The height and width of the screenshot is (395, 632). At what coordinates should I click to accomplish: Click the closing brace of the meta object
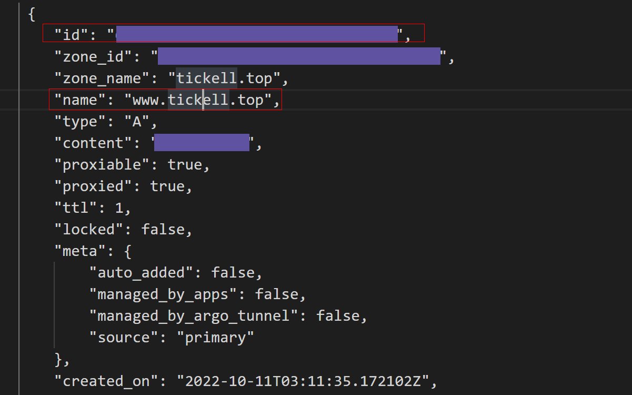click(x=58, y=359)
